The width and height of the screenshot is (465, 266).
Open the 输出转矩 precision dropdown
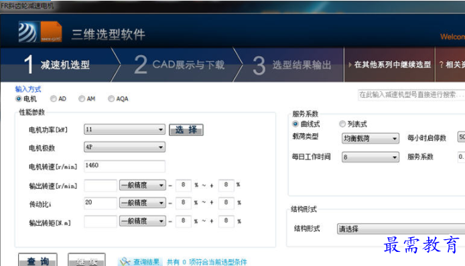(x=142, y=221)
